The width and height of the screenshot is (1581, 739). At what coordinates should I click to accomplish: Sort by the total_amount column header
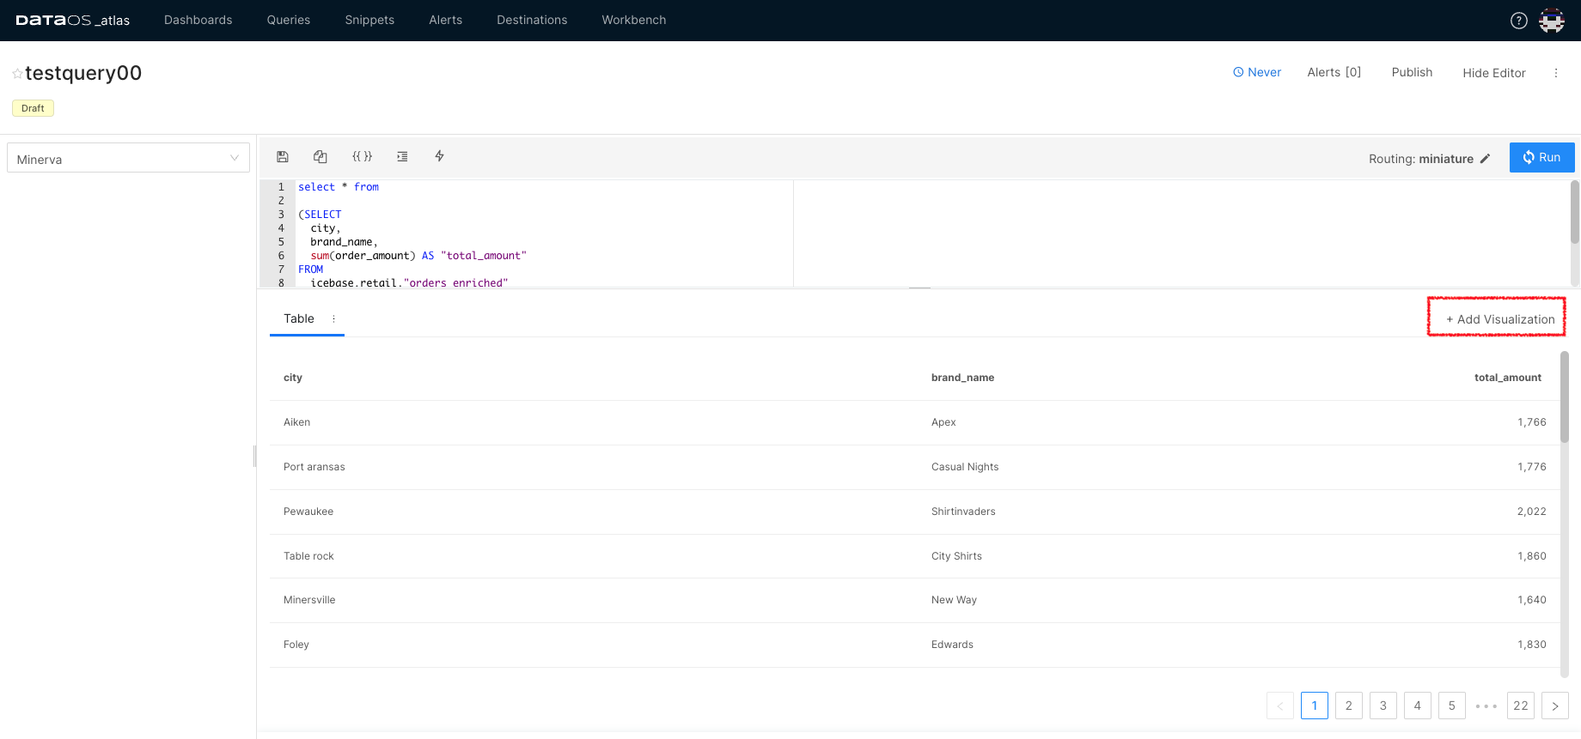click(1508, 378)
